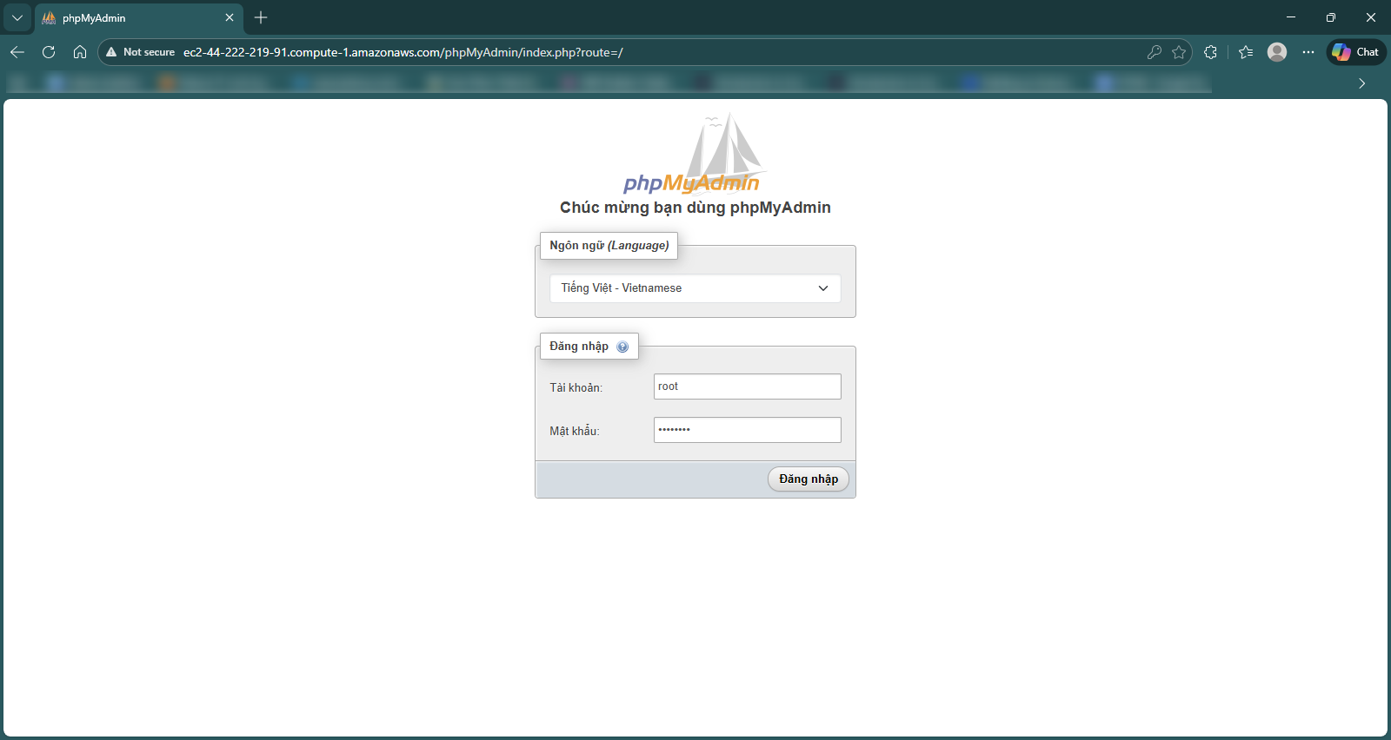Open the Đăng nhập help icon
Screen dimensions: 1391x740
tap(622, 347)
